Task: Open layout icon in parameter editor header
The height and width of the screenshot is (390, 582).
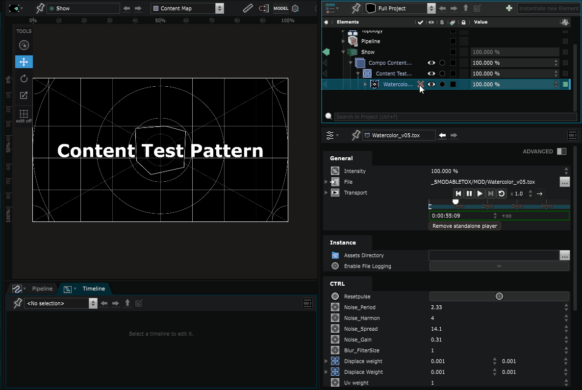Action: [x=573, y=135]
